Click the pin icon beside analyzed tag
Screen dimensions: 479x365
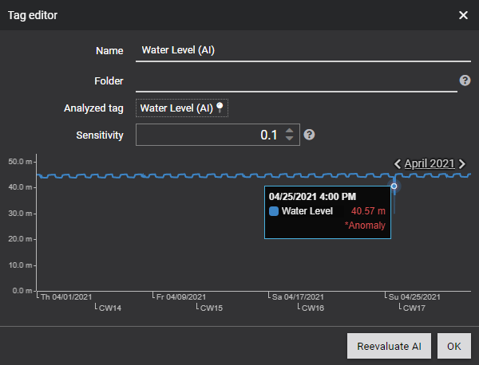220,108
